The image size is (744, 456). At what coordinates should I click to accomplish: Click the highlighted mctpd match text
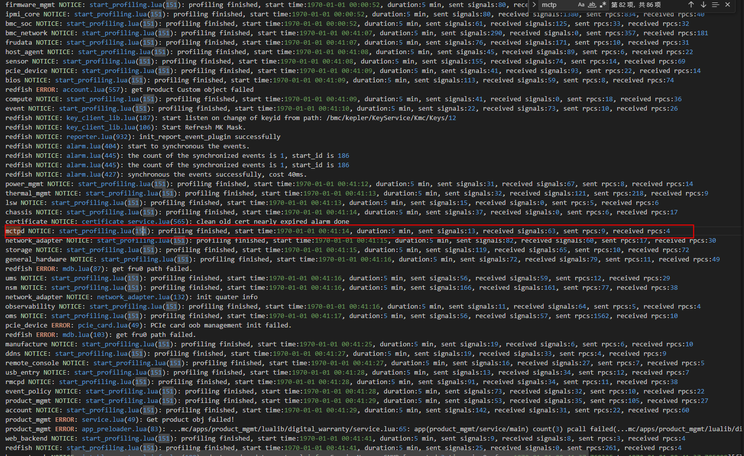15,231
